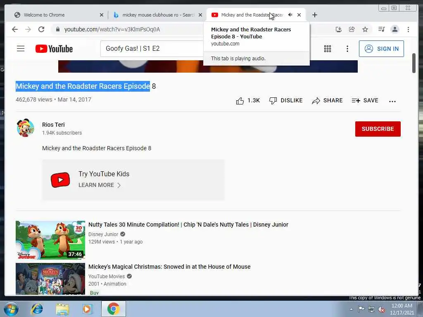Viewport: 423px width, 317px height.
Task: Reload the YouTube page
Action: coord(41,29)
